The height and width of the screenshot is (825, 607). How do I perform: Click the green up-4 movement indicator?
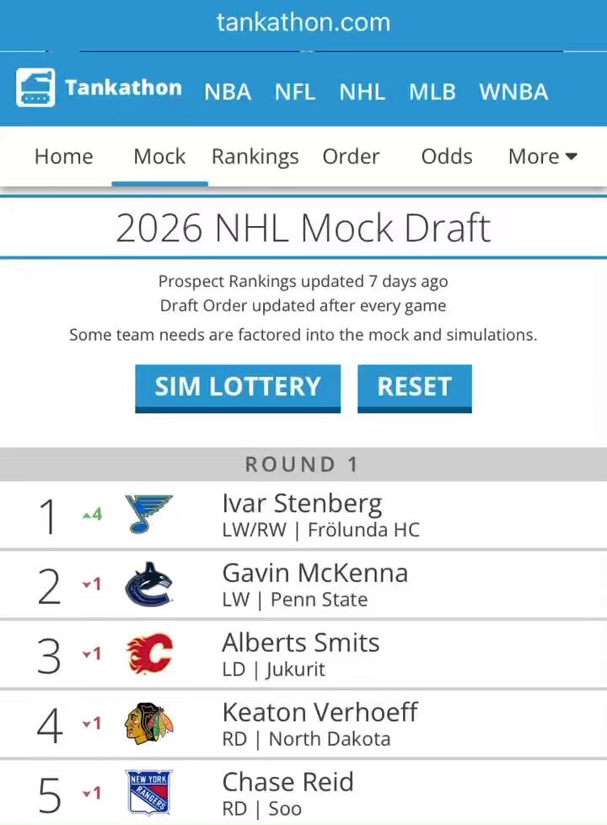tap(92, 514)
